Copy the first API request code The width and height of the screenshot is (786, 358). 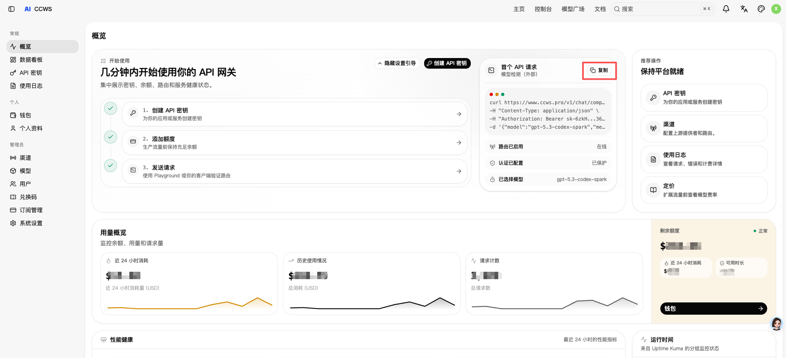[599, 70]
